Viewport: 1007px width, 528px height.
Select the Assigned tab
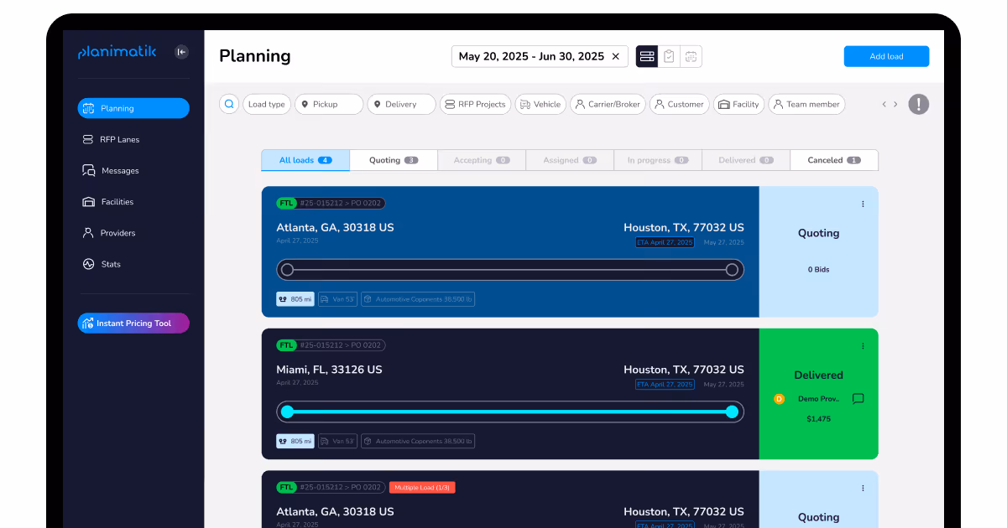point(570,160)
